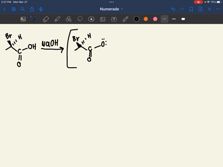Select the Image insert tool
The height and width of the screenshot is (167, 223).
(x=103, y=19)
